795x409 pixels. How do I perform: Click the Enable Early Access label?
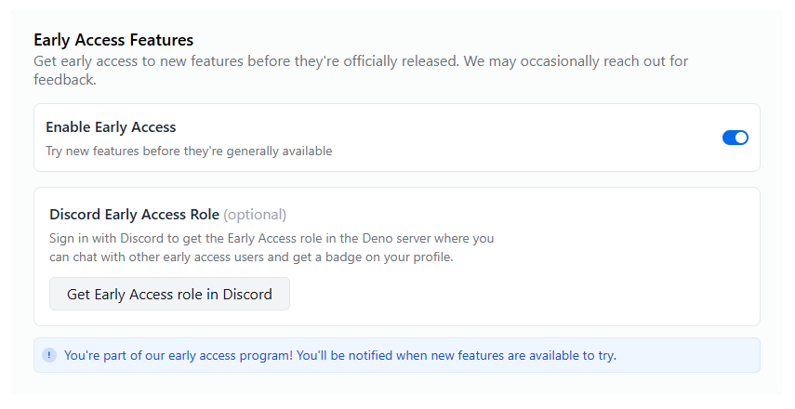tap(111, 127)
